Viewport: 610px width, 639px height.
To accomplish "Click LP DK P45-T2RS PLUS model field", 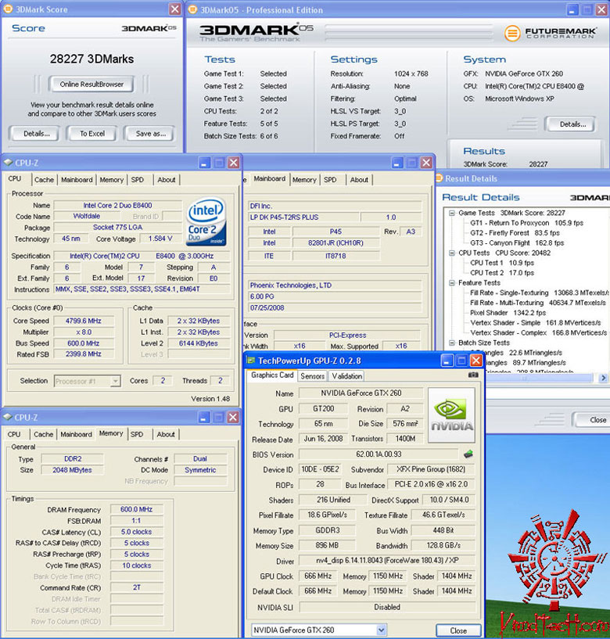I will point(303,217).
